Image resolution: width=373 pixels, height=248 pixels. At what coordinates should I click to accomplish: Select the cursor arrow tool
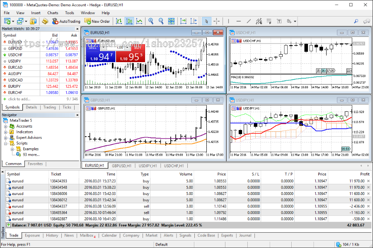(206, 22)
